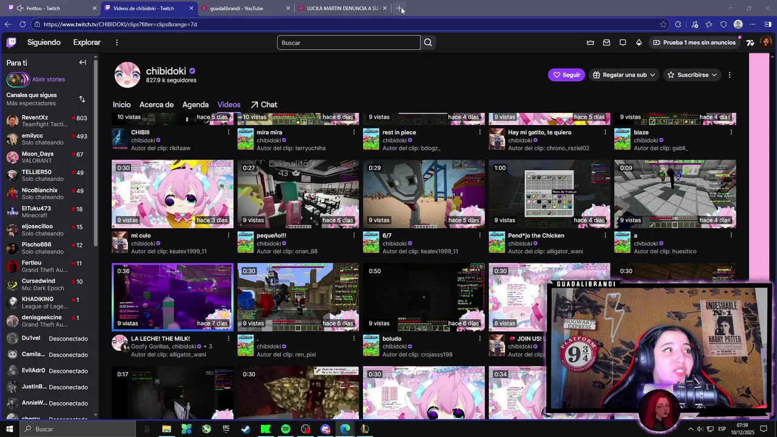Open emilycc channel in sidebar
The height and width of the screenshot is (437, 777).
47,138
